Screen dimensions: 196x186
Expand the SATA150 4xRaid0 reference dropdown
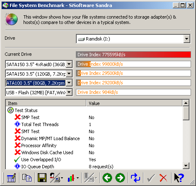click(x=69, y=64)
